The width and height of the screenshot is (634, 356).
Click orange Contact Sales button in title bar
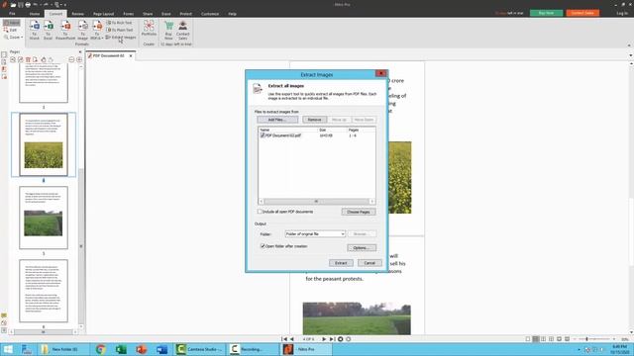[582, 13]
